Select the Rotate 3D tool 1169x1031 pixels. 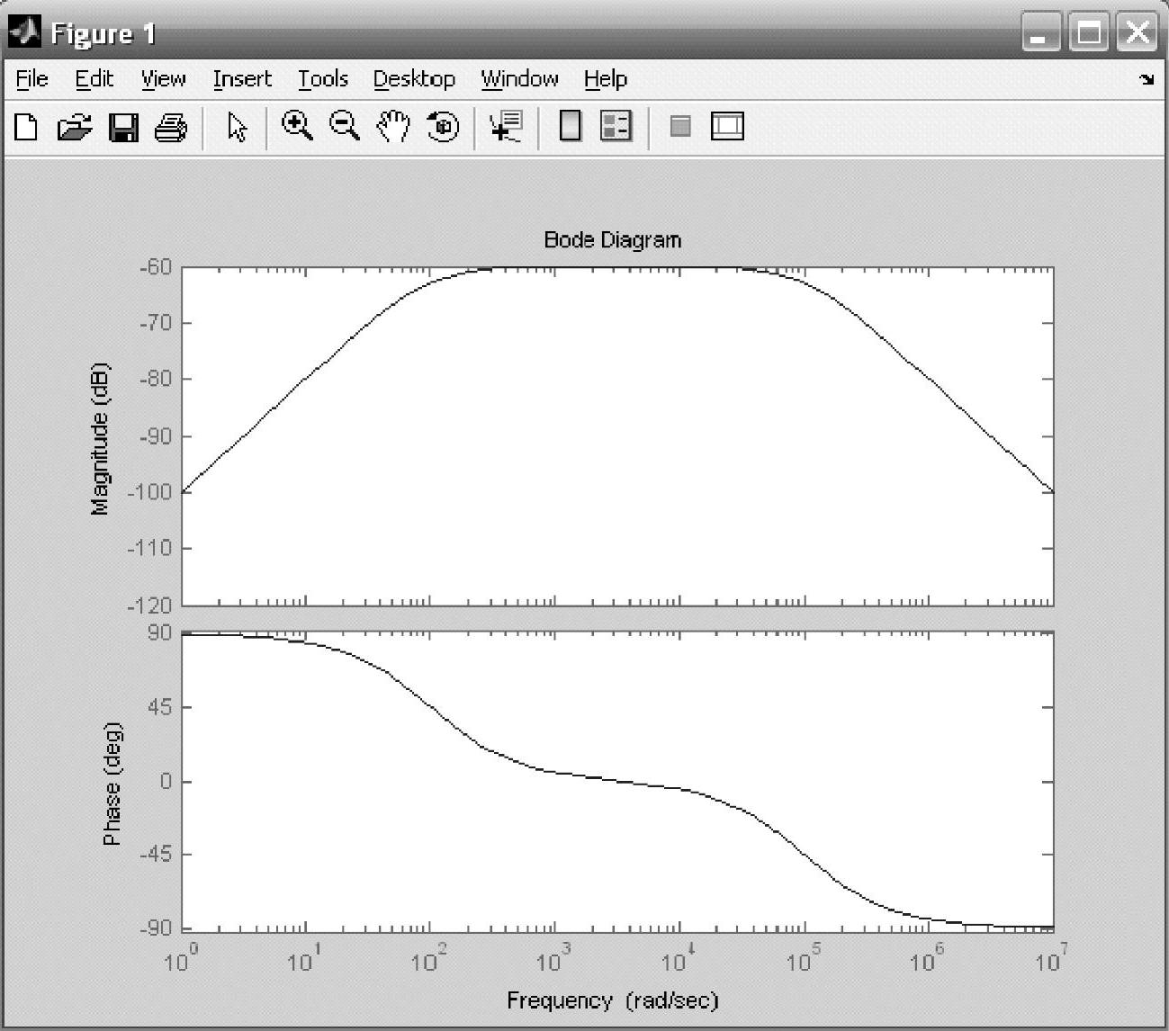point(442,127)
